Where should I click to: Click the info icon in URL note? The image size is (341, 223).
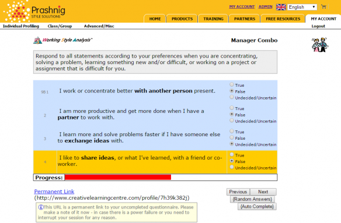[x=41, y=207]
